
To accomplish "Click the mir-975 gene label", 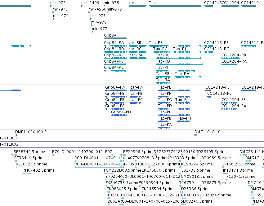I will click(98, 15).
